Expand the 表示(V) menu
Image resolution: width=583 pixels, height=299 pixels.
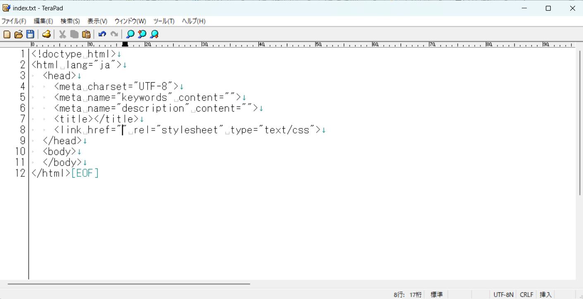[97, 21]
